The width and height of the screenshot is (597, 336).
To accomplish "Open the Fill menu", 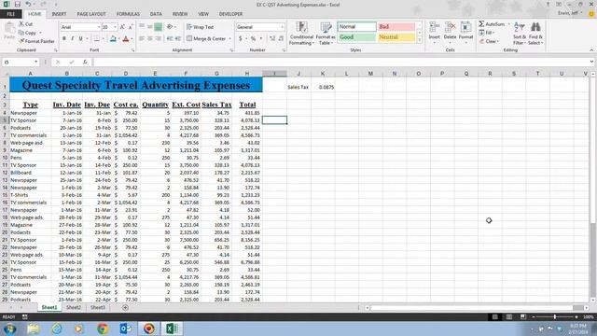I will point(487,33).
